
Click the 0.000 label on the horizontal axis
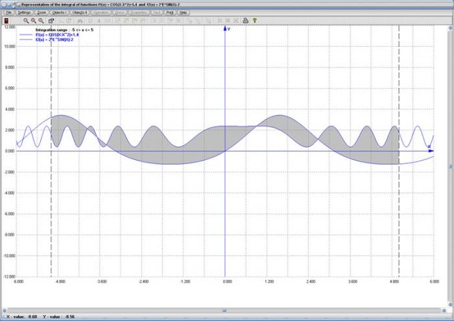(x=227, y=282)
